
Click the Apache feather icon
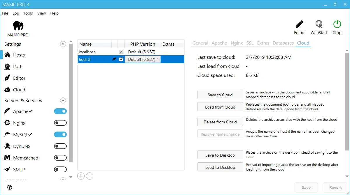tap(8, 111)
